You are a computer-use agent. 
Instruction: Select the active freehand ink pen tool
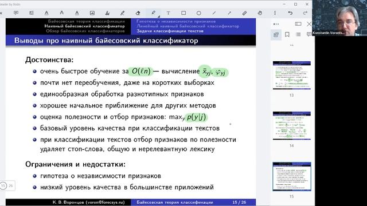pos(153,13)
